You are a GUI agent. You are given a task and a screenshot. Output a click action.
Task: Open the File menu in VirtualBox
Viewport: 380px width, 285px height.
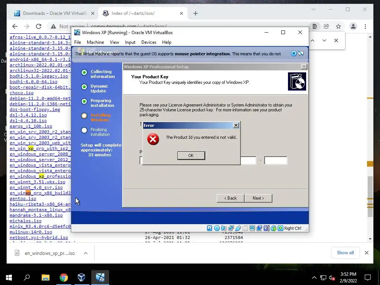[x=78, y=42]
